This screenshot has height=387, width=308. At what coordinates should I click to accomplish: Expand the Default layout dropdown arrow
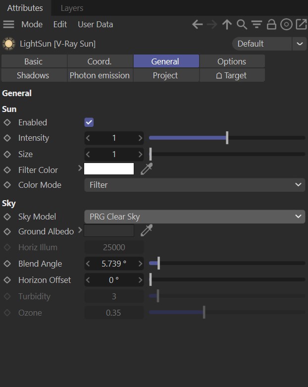pos(300,44)
